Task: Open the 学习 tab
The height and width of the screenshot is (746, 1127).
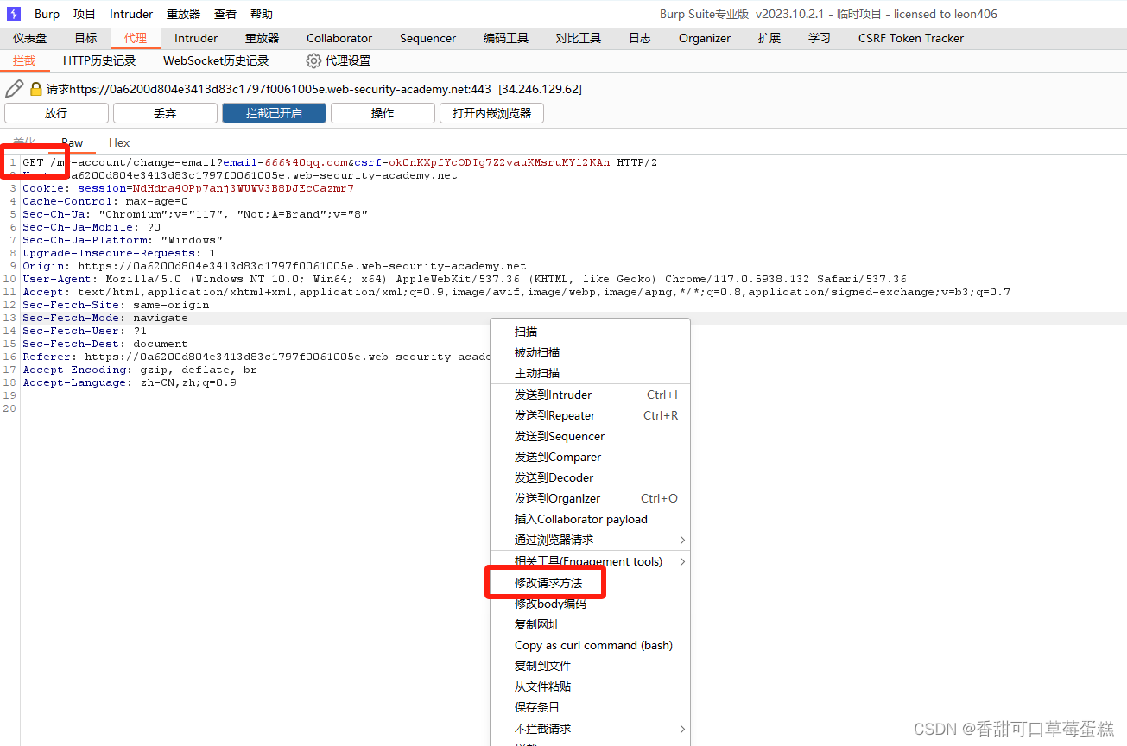Action: coord(820,38)
